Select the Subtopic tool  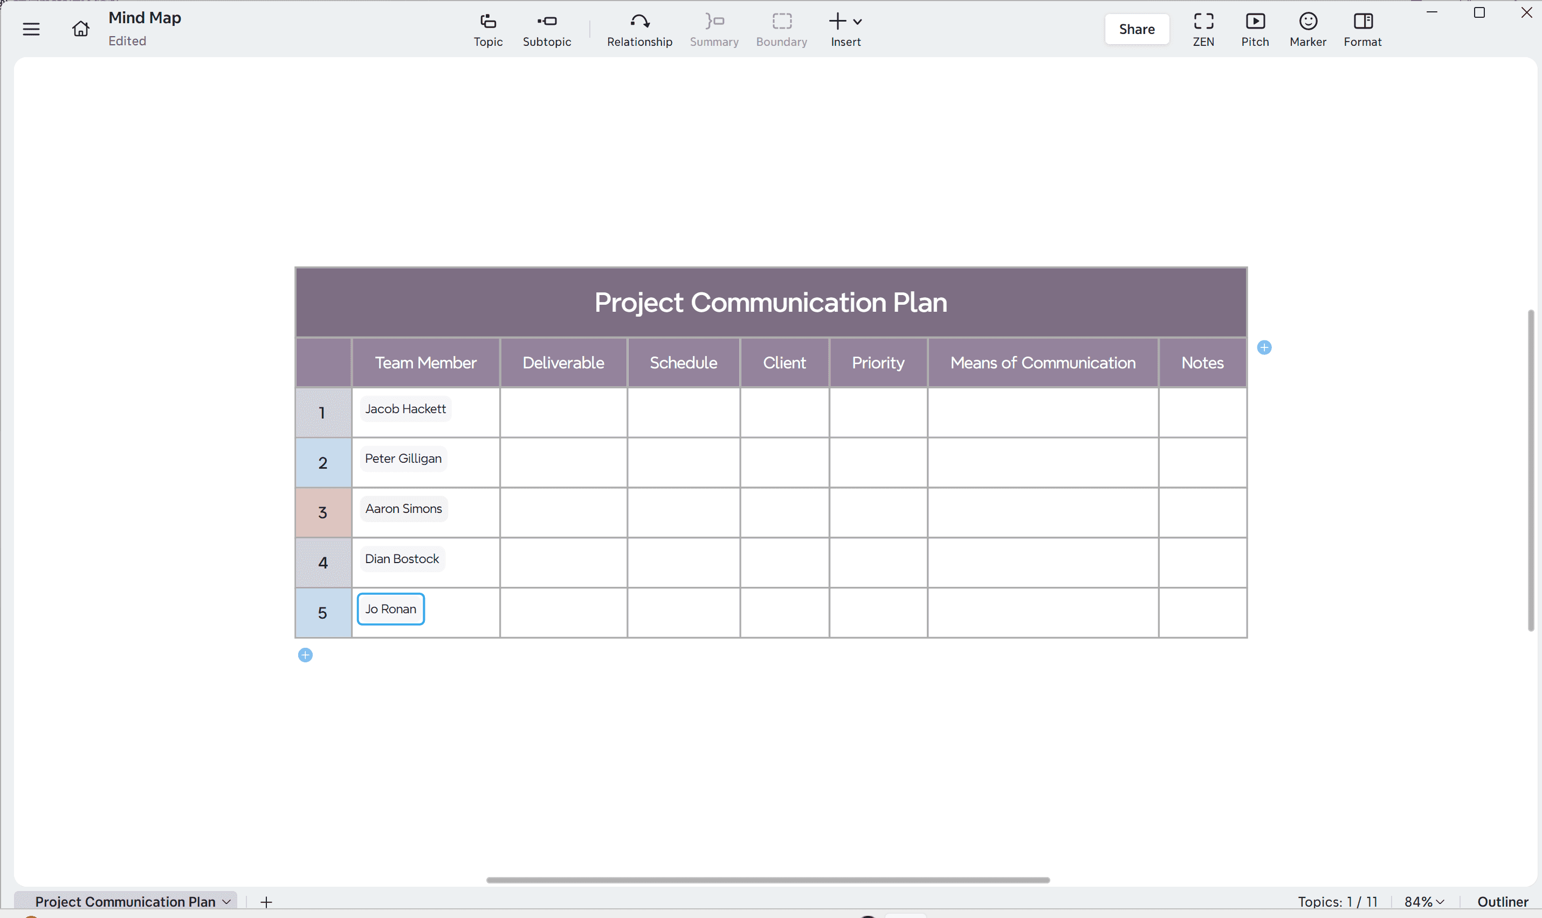(x=547, y=29)
